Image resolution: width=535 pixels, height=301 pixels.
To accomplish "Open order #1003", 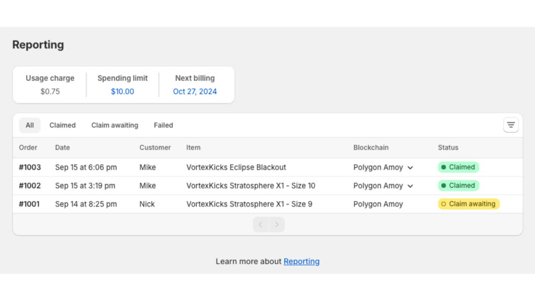I will [30, 167].
